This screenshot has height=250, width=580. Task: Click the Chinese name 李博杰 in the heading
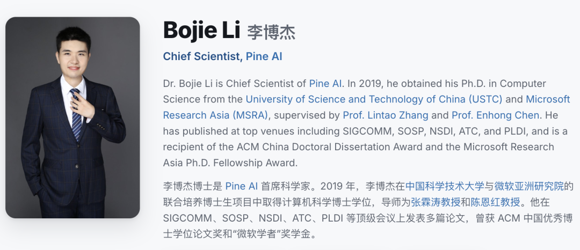click(271, 33)
